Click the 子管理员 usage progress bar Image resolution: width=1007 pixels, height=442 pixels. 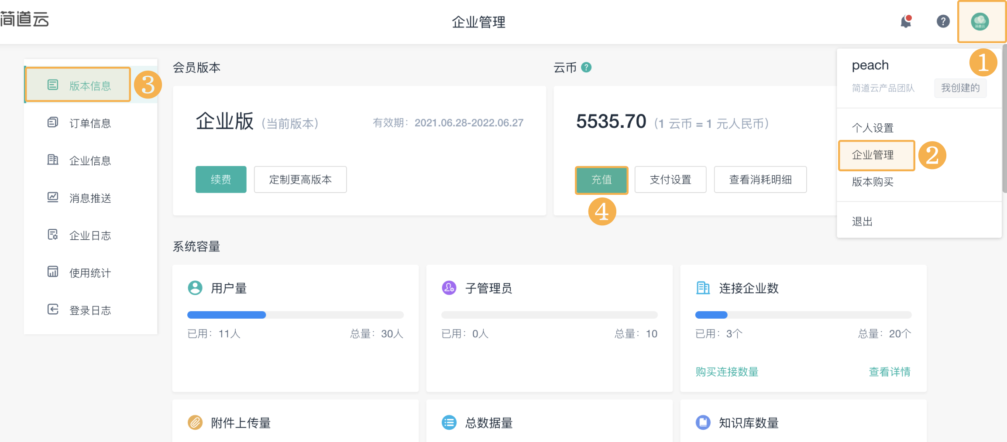pos(550,315)
